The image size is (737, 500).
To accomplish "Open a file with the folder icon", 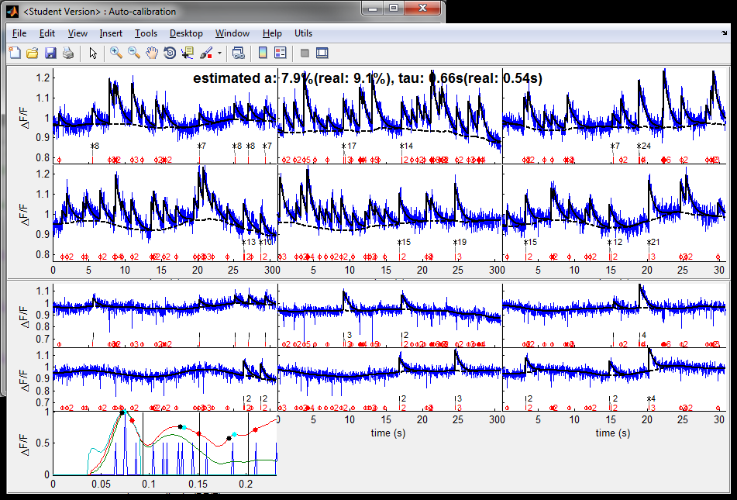I will coord(33,53).
